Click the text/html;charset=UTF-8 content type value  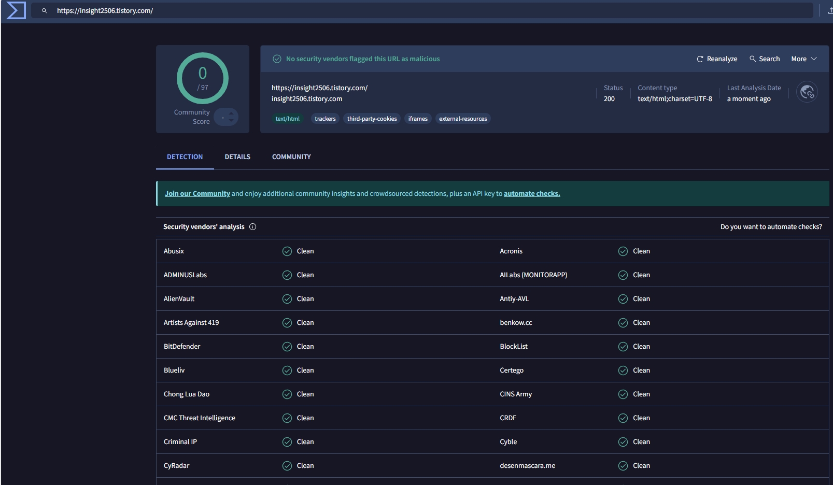675,99
